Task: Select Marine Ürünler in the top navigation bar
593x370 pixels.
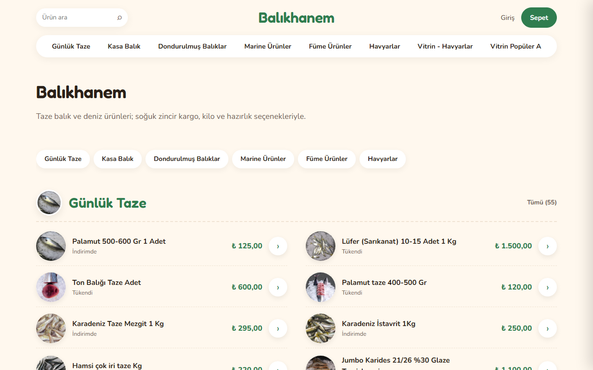Action: [x=268, y=46]
